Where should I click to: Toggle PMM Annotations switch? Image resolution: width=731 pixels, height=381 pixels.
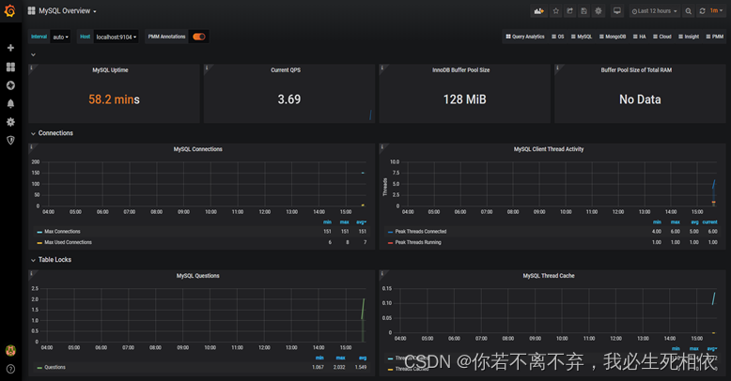click(199, 37)
